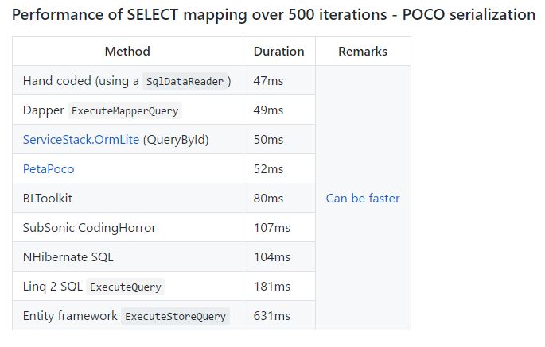Click the 631ms duration value
This screenshot has width=545, height=347.
271,316
